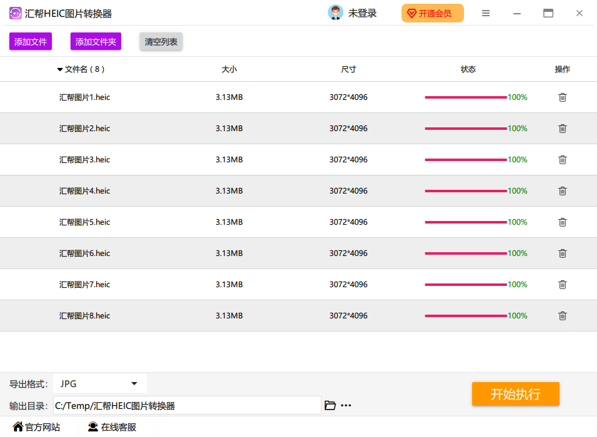This screenshot has height=437, width=597.
Task: Click the output directory path field
Action: [x=187, y=406]
